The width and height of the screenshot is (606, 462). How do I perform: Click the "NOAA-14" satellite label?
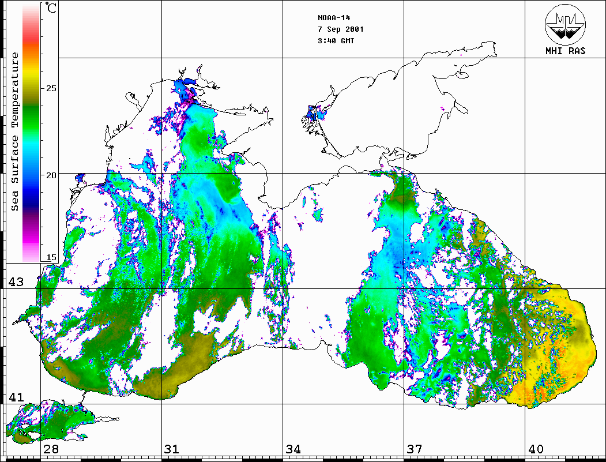tap(334, 18)
